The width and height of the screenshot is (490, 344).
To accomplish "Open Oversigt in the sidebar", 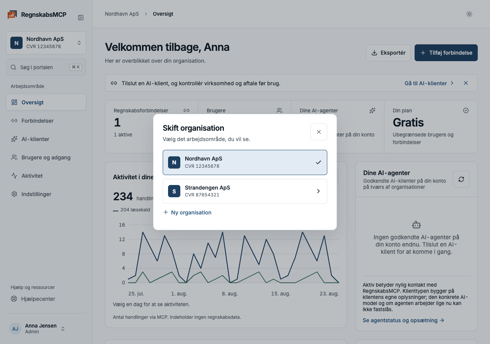I will [x=46, y=102].
